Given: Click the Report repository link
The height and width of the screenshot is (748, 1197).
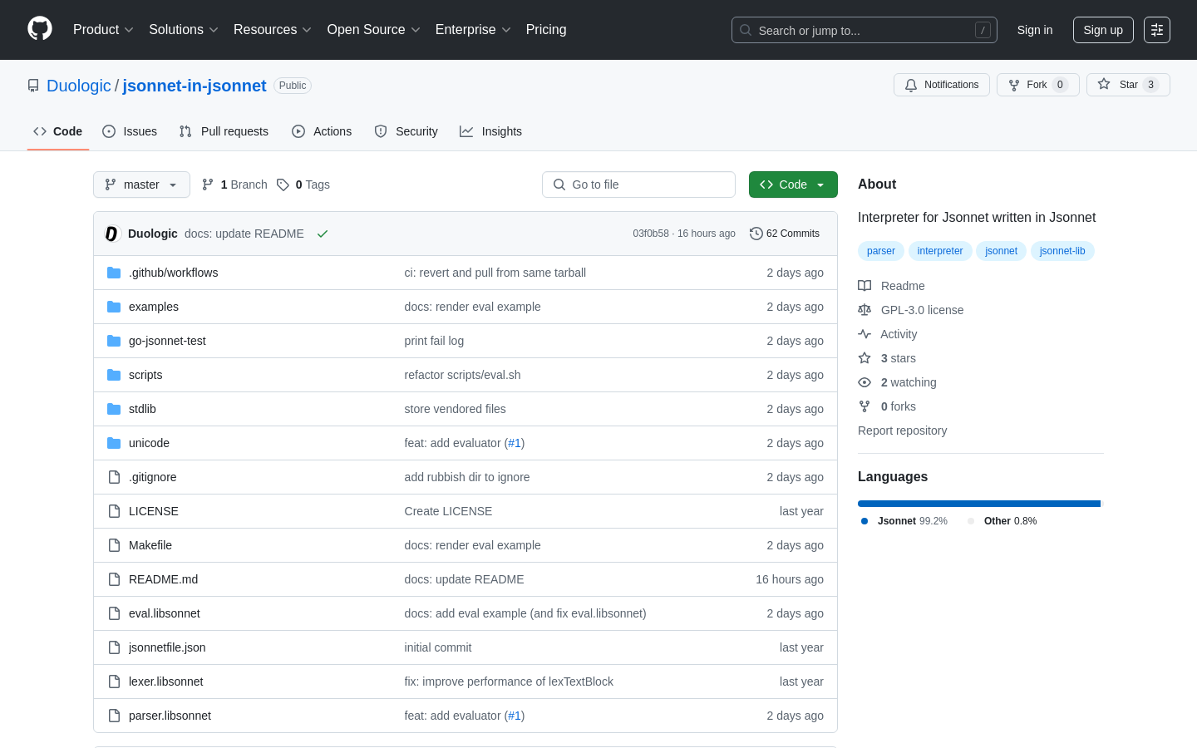Looking at the screenshot, I should (902, 431).
